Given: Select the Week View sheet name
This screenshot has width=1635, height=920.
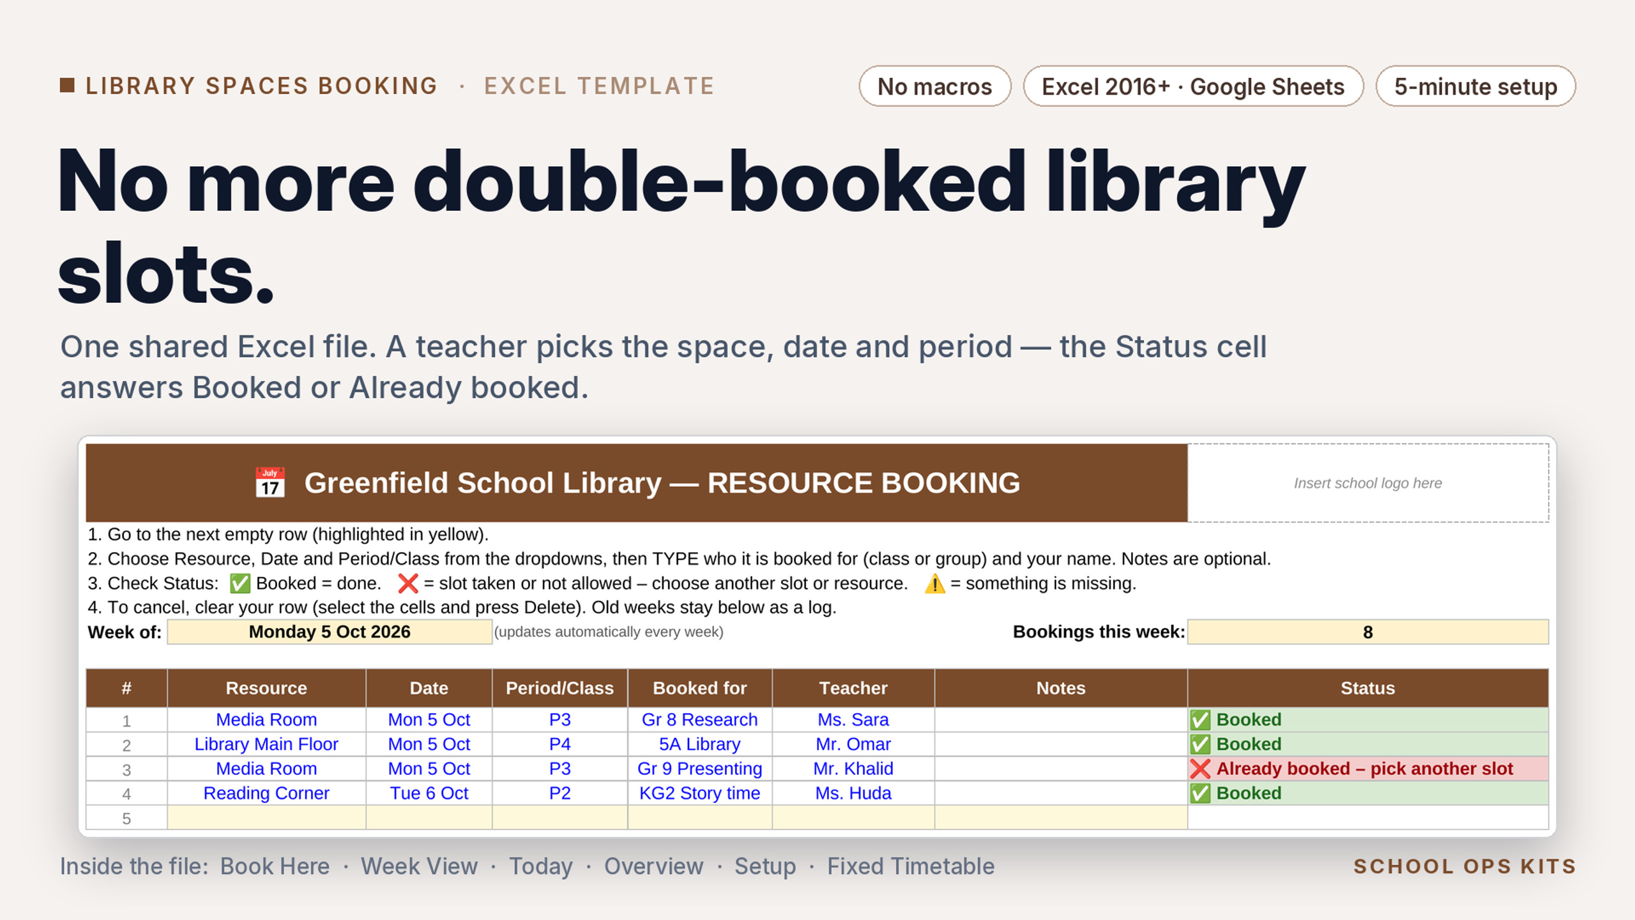Looking at the screenshot, I should click(419, 866).
